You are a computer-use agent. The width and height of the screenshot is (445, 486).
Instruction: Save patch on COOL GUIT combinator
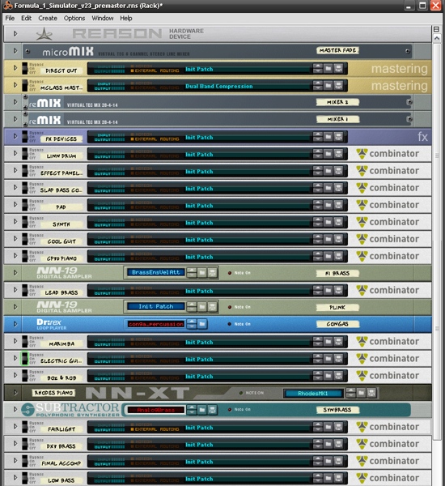coord(338,239)
